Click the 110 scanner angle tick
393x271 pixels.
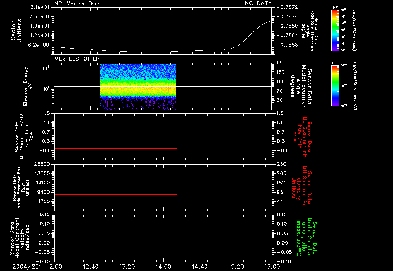point(281,82)
